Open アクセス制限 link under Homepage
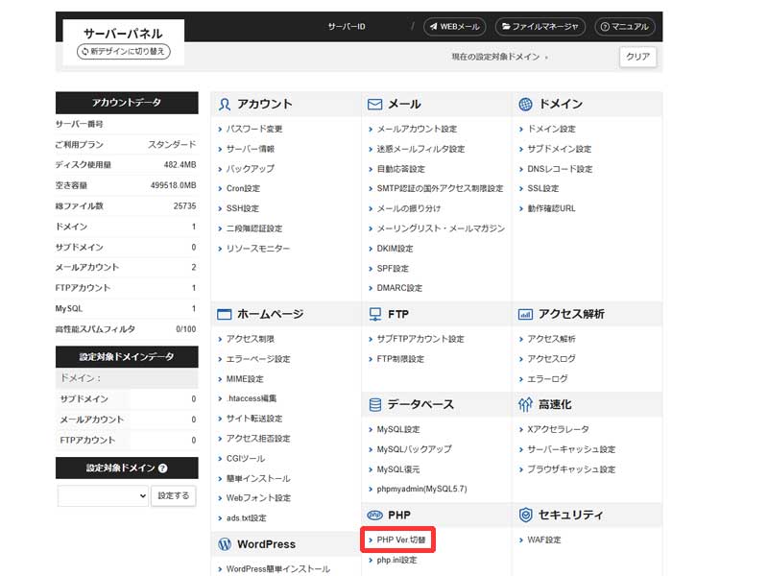Viewport: 768px width, 576px height. [251, 339]
